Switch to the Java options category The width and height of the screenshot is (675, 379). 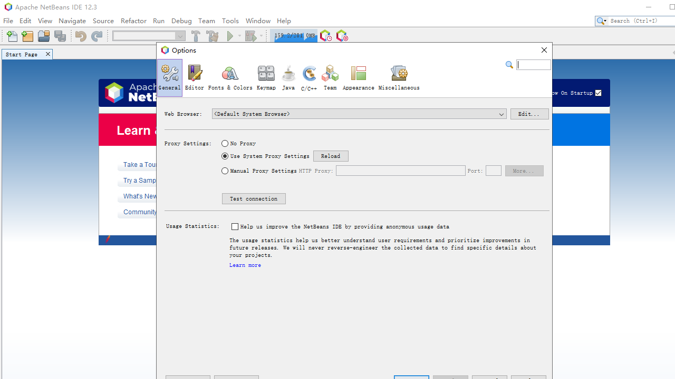(288, 77)
